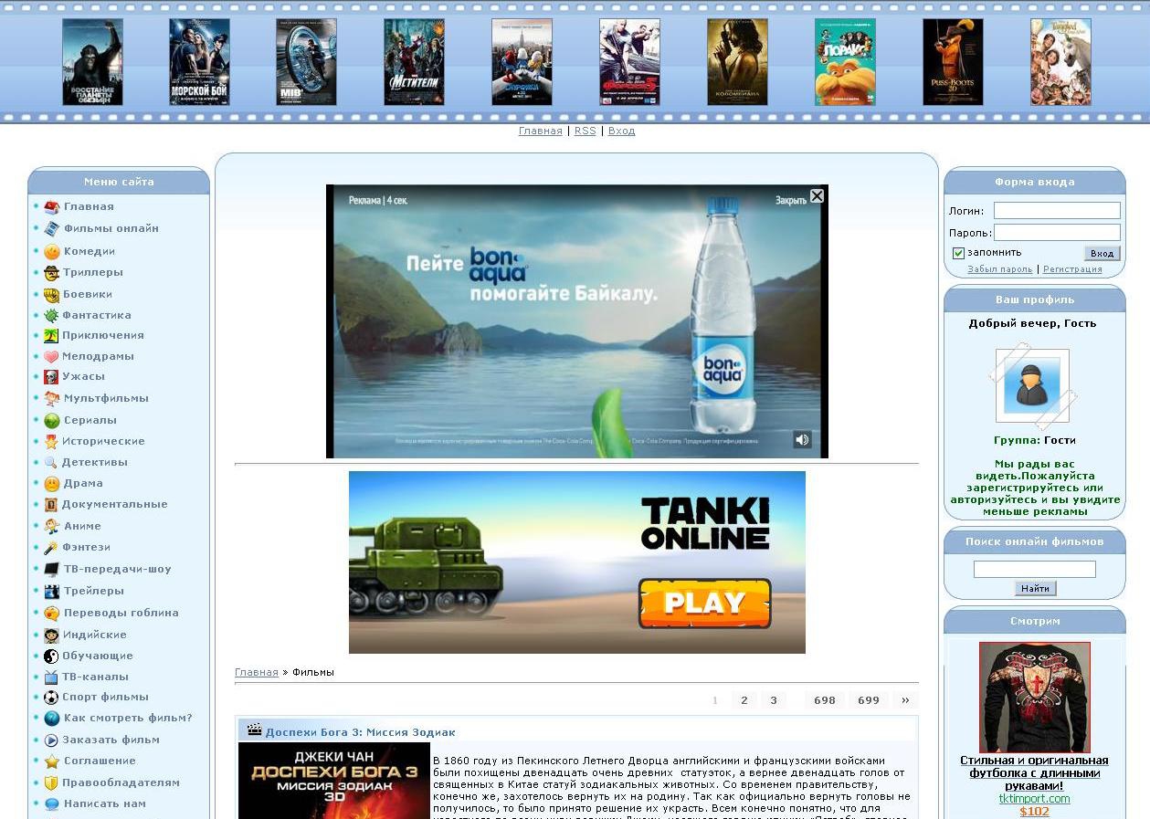Open the Лоракс poster thumbnail
Image resolution: width=1150 pixels, height=819 pixels.
845,62
